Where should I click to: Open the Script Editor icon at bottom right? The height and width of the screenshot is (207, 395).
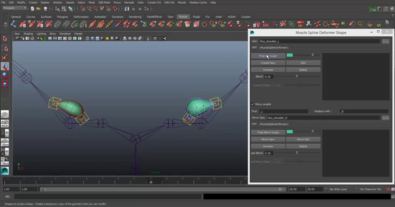point(393,196)
